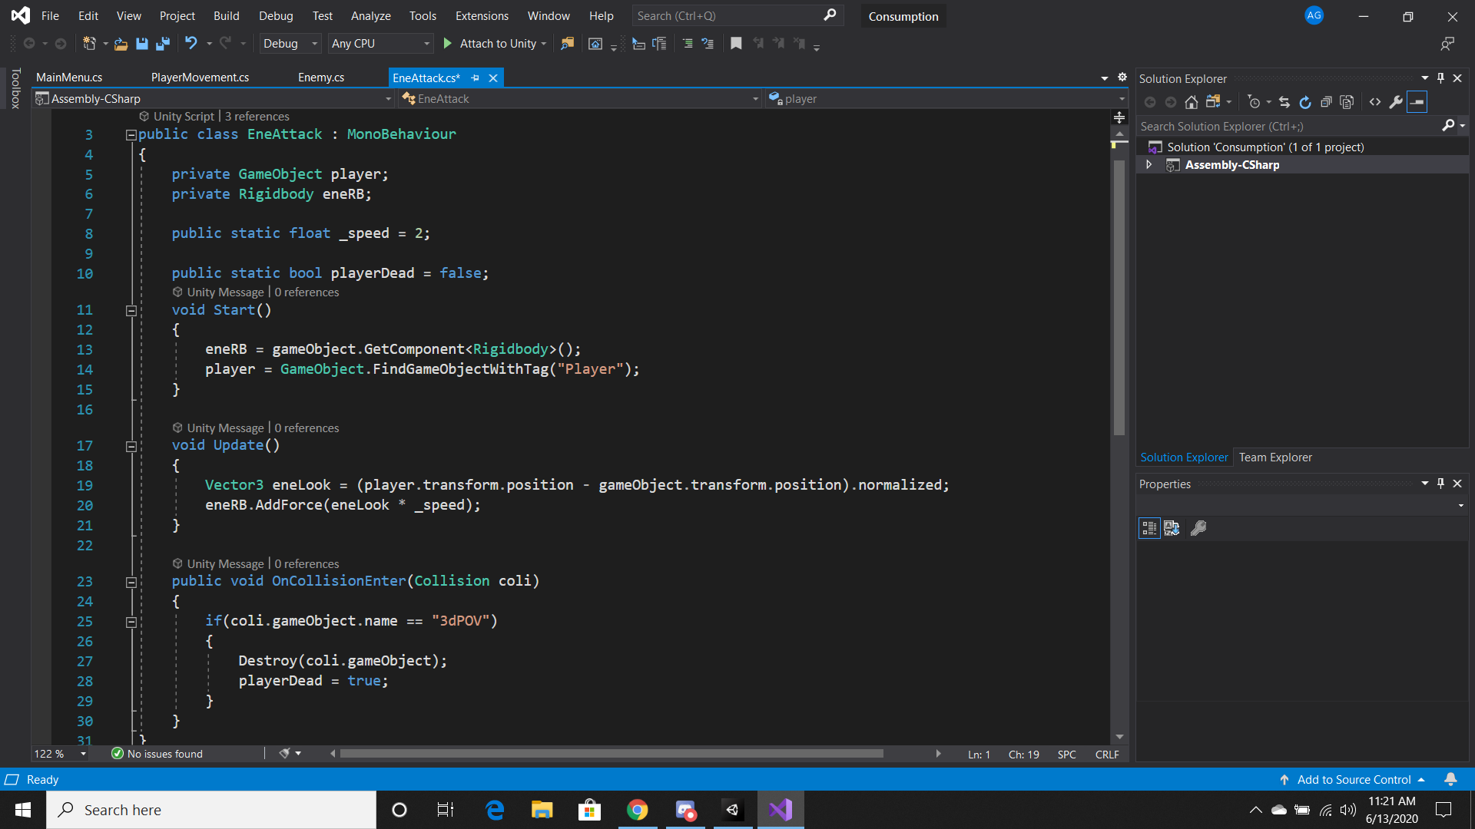The image size is (1475, 829).
Task: Expand the Assembly-CSharp tree item
Action: point(1148,165)
